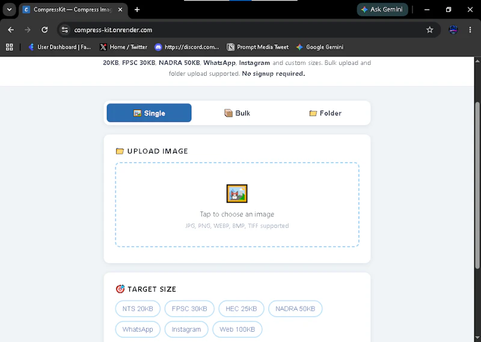
Task: Click the folder icon beside UPLOAD IMAGE
Action: tap(120, 151)
